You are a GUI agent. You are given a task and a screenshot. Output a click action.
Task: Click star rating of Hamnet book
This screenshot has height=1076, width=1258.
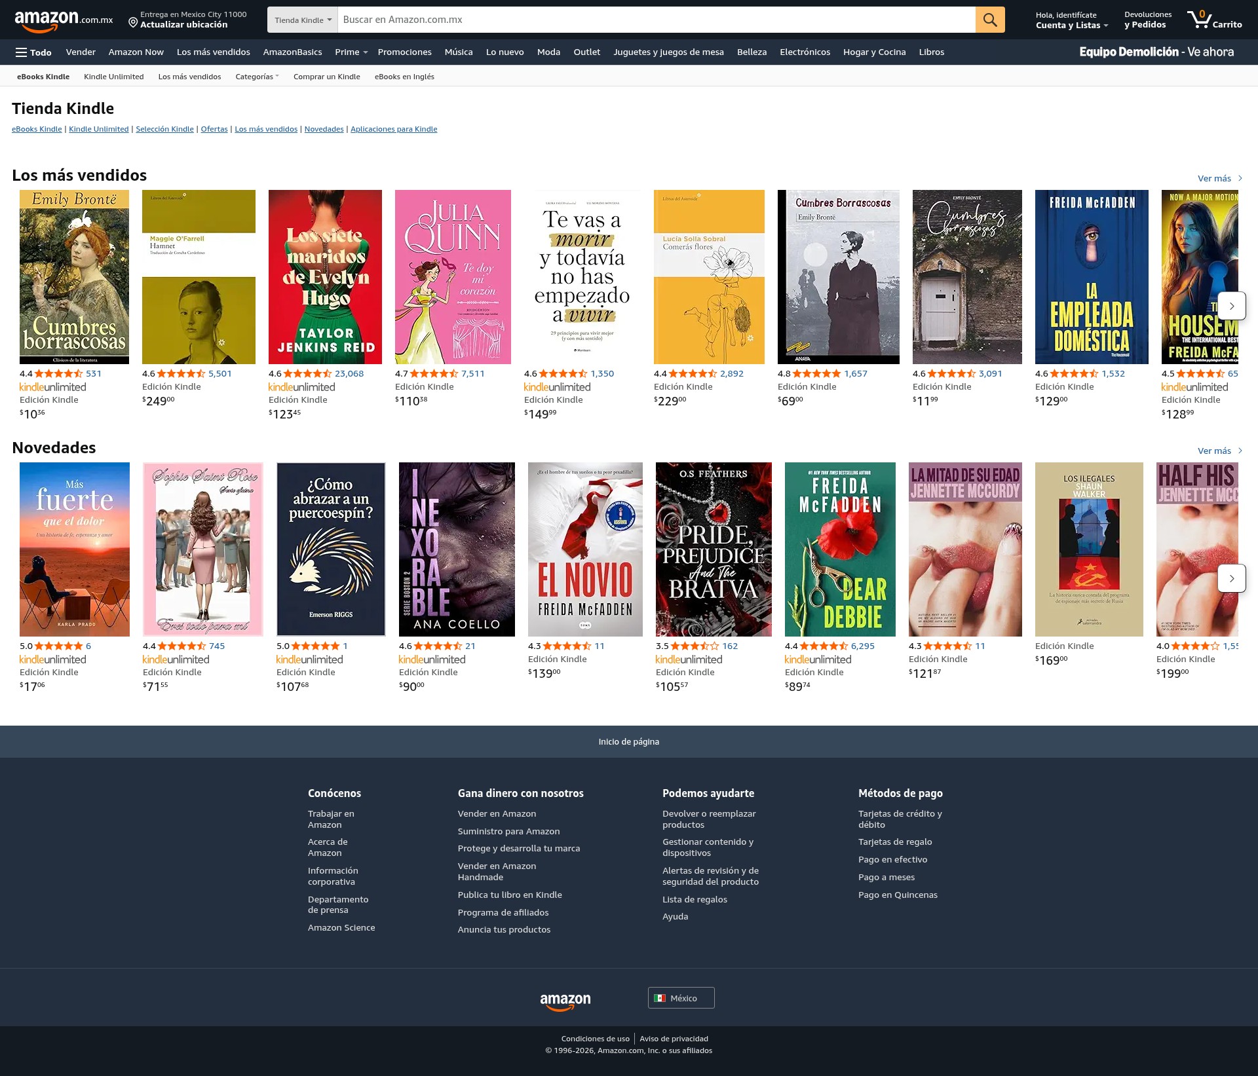(x=181, y=373)
